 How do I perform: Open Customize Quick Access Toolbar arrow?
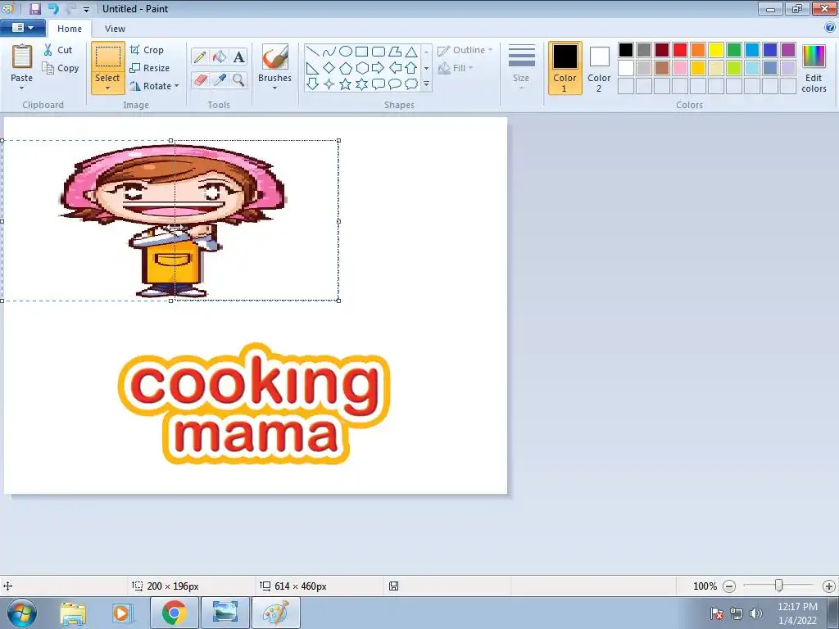coord(86,9)
